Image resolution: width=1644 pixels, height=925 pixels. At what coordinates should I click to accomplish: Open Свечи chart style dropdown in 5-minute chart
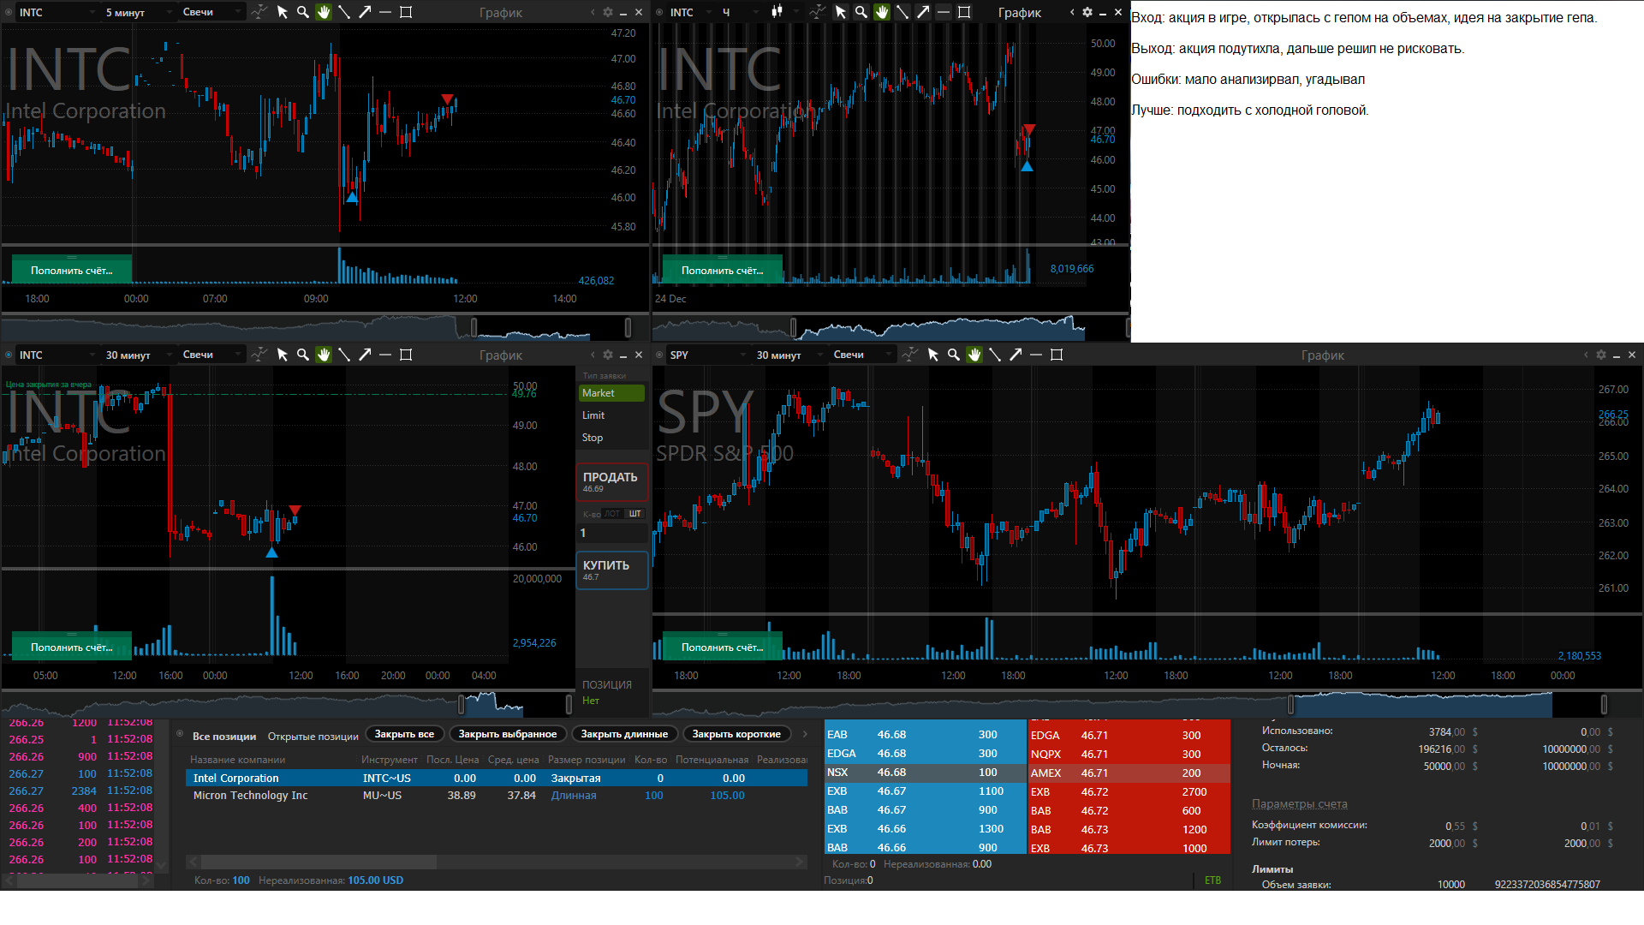coord(211,12)
